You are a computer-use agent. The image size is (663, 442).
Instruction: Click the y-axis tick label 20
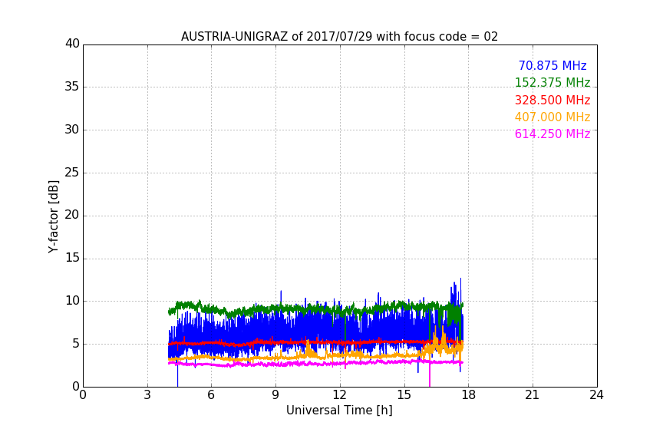coord(72,215)
